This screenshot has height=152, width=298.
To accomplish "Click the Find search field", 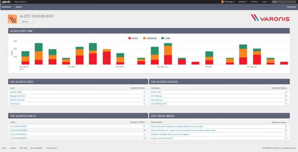I will click(284, 2).
